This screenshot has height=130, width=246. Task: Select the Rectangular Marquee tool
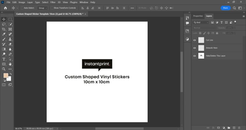pos(10,19)
